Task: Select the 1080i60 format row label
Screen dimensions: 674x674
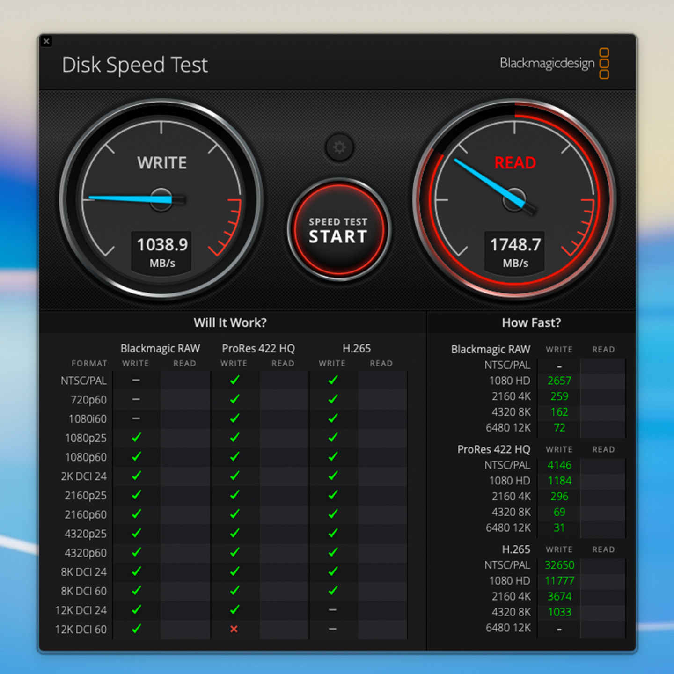Action: (88, 419)
